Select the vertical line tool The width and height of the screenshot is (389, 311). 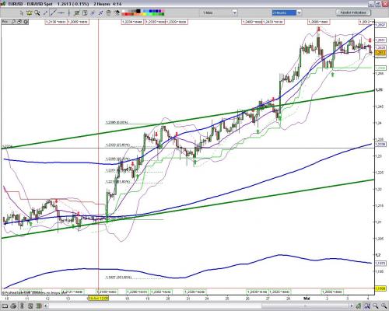pyautogui.click(x=68, y=12)
